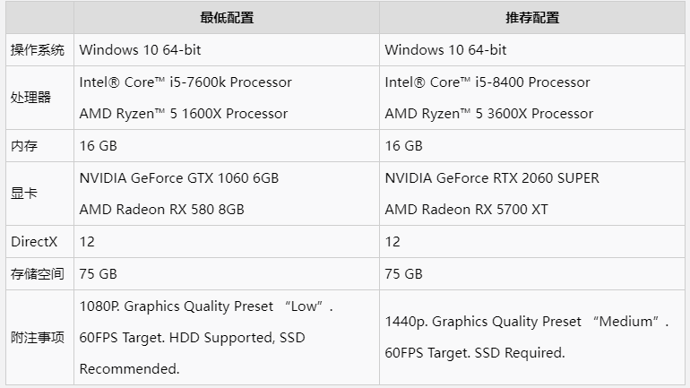
Task: Click the NVIDIA GeForce RTX 2060 SUPER text
Action: (x=492, y=178)
